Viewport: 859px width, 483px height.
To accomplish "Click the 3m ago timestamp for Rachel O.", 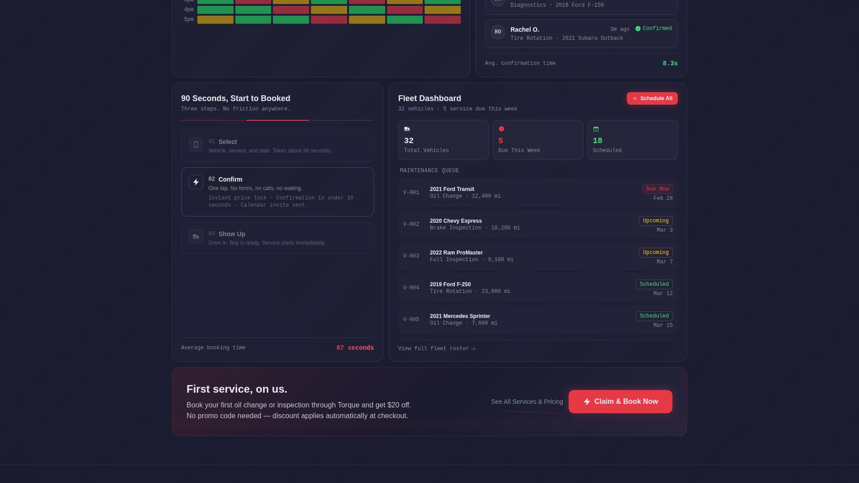I will pyautogui.click(x=620, y=30).
